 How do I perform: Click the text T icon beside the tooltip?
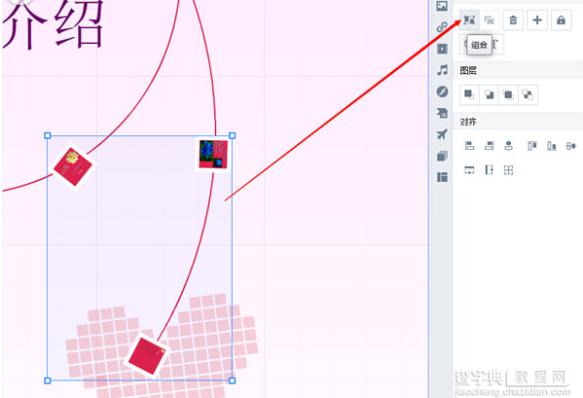pyautogui.click(x=496, y=44)
